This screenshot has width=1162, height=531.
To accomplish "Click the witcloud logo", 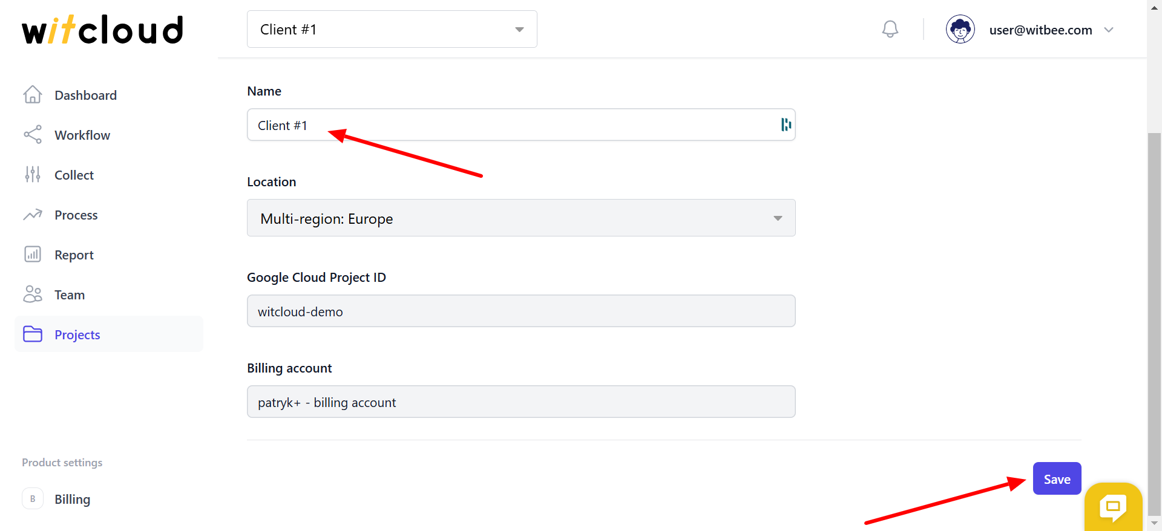I will point(102,30).
